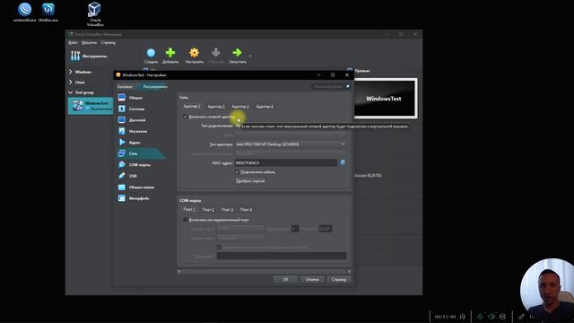This screenshot has height=323, width=574.
Task: Click the OK button
Action: 285,279
